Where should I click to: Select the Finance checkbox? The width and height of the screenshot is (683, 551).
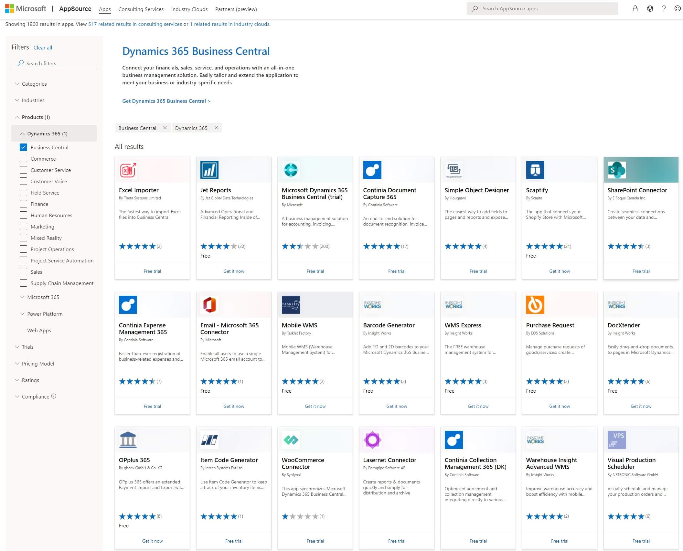pyautogui.click(x=23, y=204)
